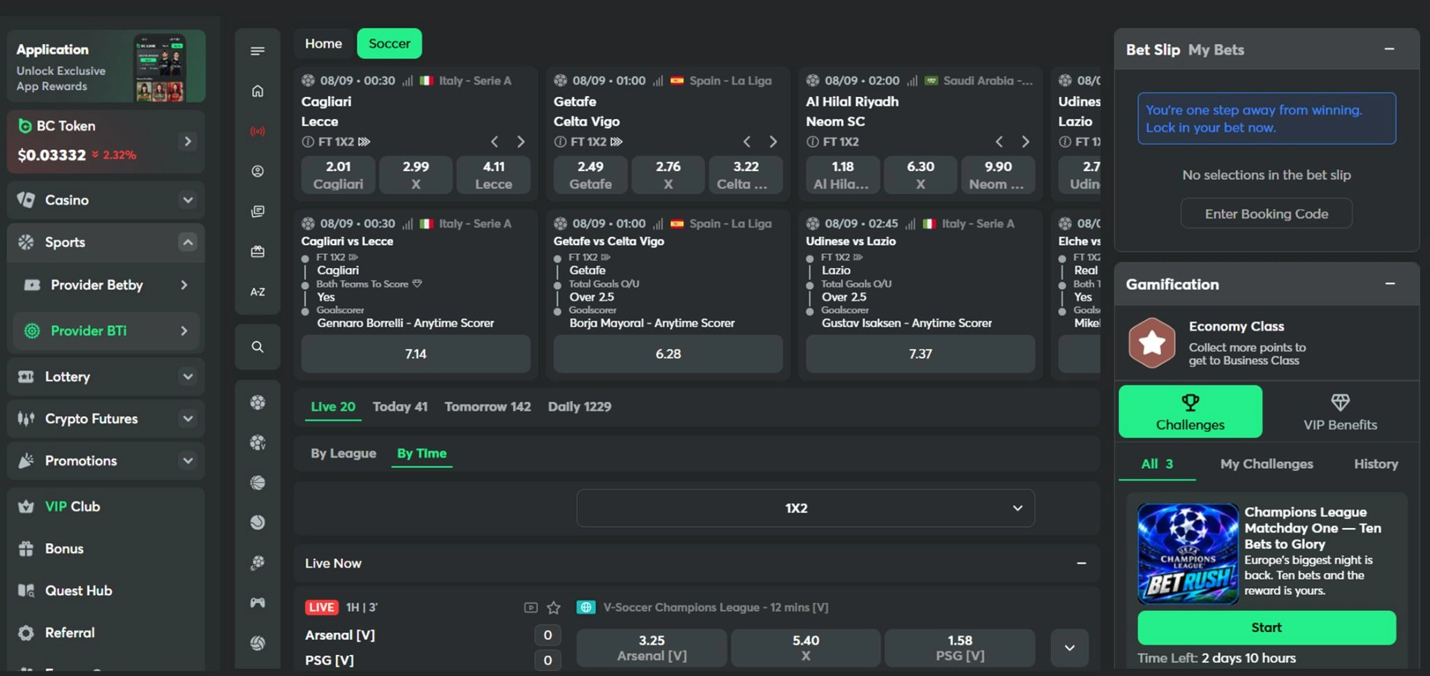Open the A-Z sports list
Image resolution: width=1430 pixels, height=676 pixels.
[x=258, y=292]
